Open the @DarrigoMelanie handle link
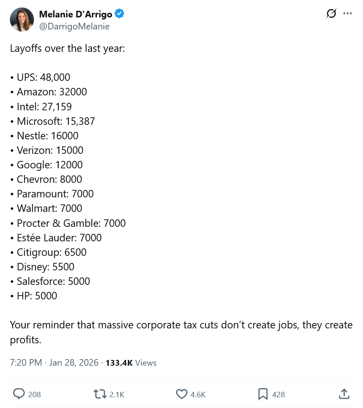363x408 pixels. [74, 27]
